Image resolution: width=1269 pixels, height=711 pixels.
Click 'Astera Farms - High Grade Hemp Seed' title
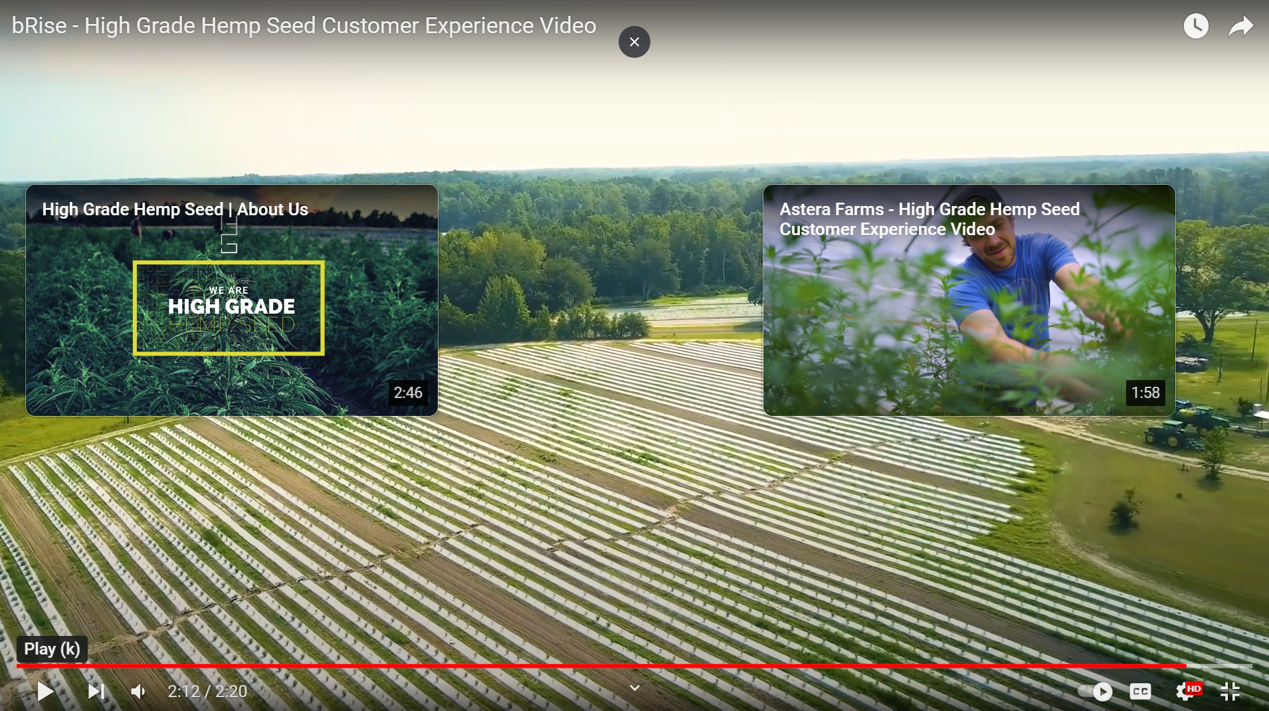click(x=929, y=219)
